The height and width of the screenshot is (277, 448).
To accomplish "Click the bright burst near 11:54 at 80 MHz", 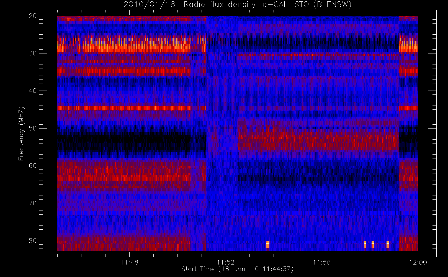I will 268,244.
